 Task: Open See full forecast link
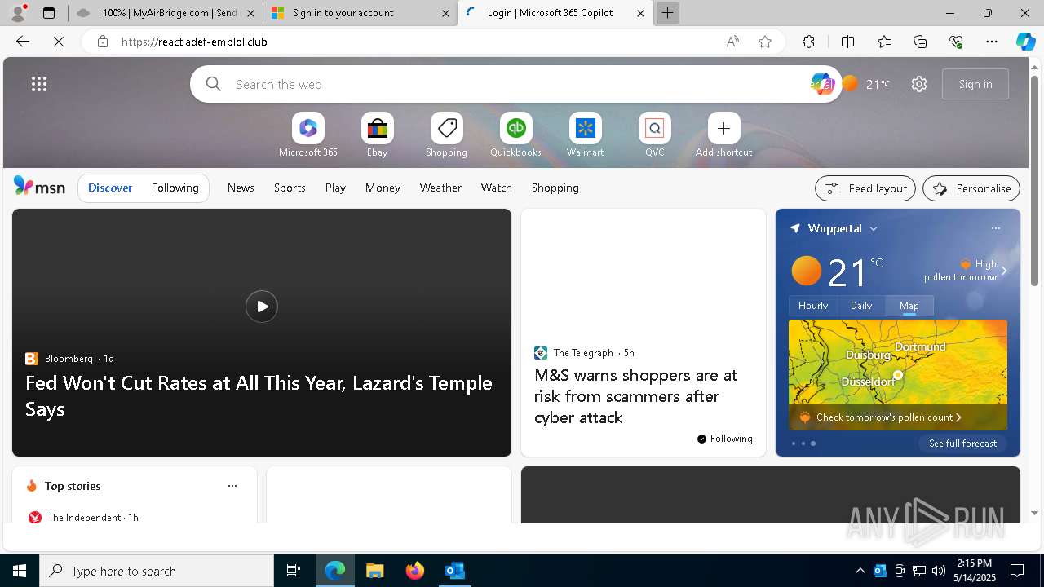962,444
